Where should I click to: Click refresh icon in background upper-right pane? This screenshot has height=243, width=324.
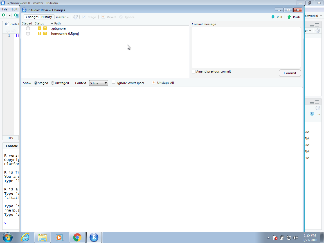tap(318, 31)
